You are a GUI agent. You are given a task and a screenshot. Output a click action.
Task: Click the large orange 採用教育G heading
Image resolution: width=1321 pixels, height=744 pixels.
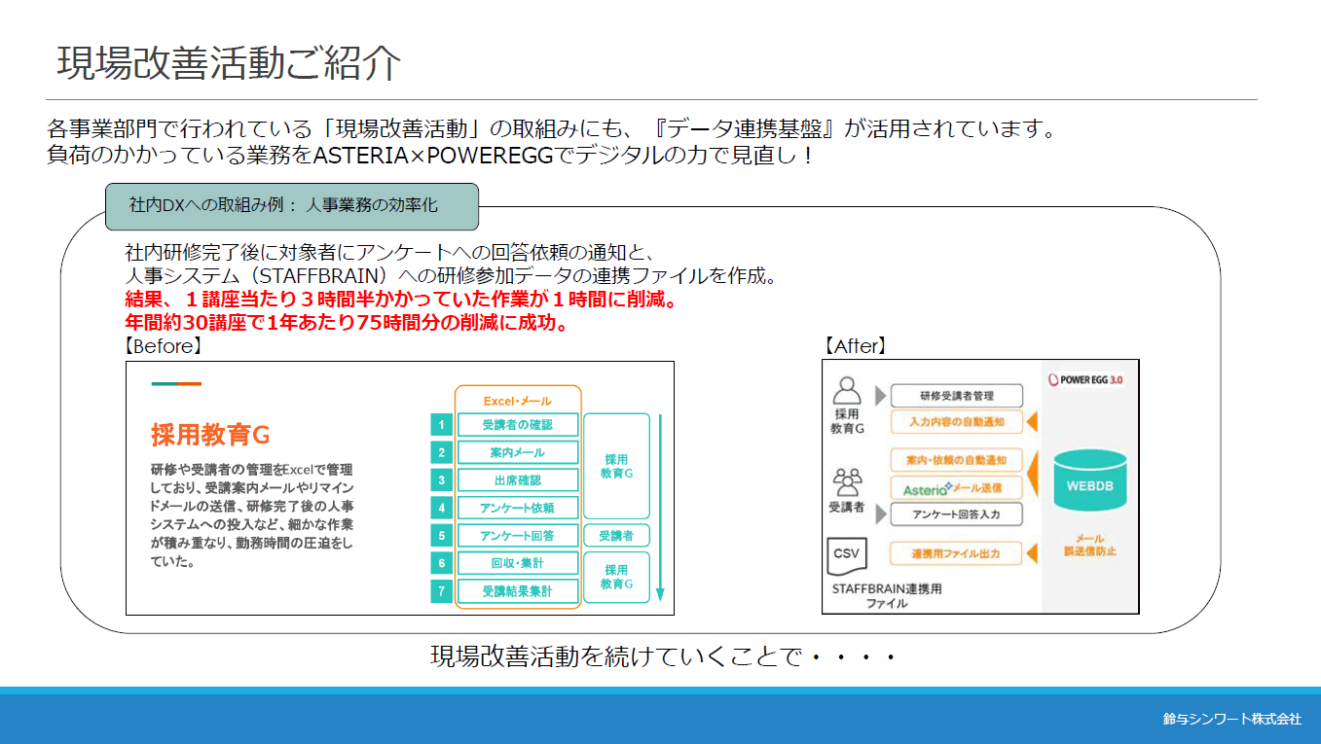[210, 435]
